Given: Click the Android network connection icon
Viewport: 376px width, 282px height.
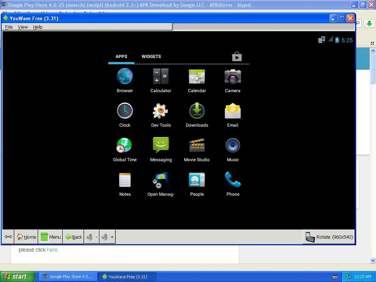Looking at the screenshot, I should coord(322,40).
